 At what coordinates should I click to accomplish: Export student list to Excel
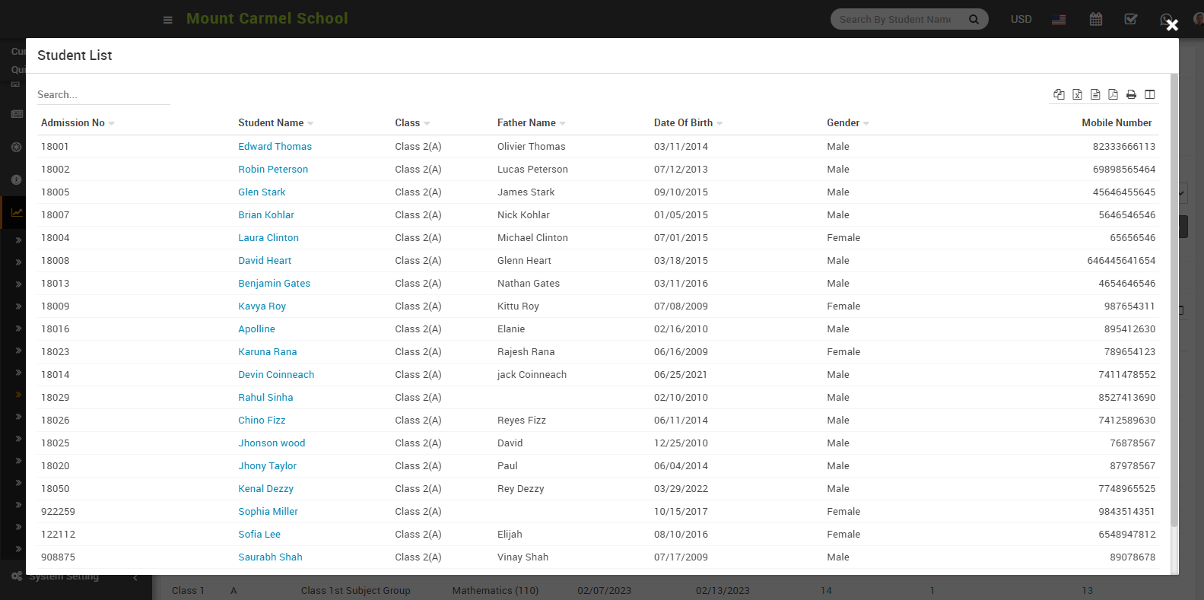(1077, 94)
